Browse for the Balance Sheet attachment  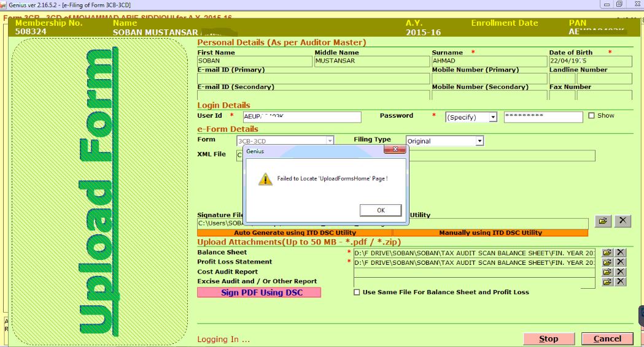coord(608,253)
